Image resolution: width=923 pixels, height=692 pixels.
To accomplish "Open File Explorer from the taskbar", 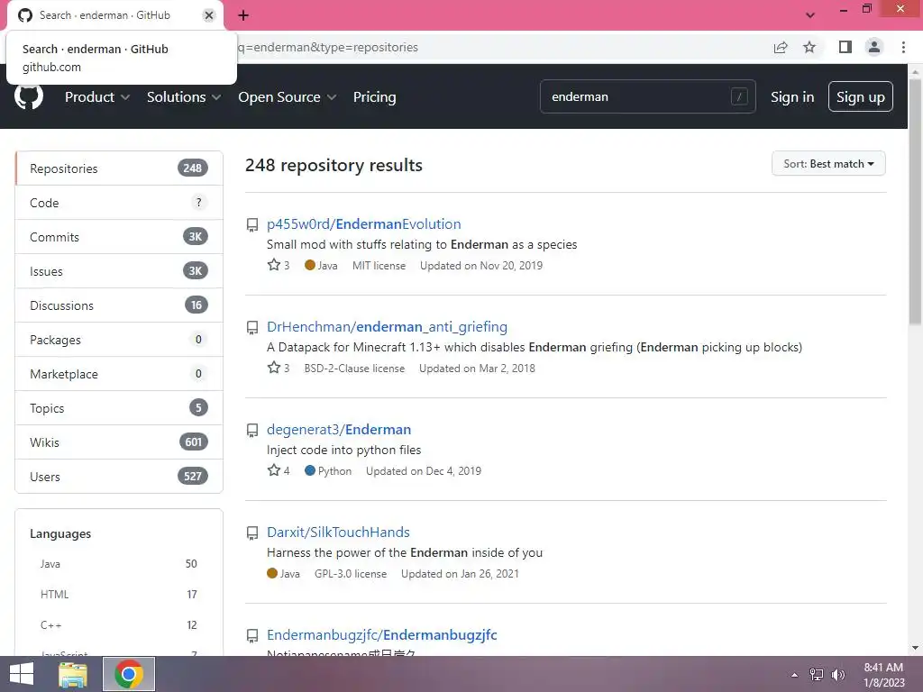I will (73, 674).
